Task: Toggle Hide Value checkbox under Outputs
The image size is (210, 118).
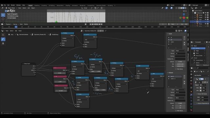Action: pos(176,111)
